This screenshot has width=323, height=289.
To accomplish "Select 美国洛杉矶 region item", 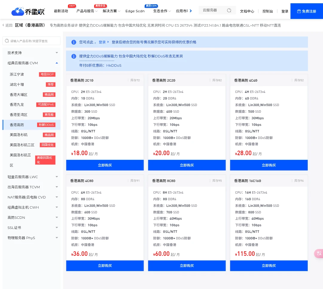I will 19,135.
